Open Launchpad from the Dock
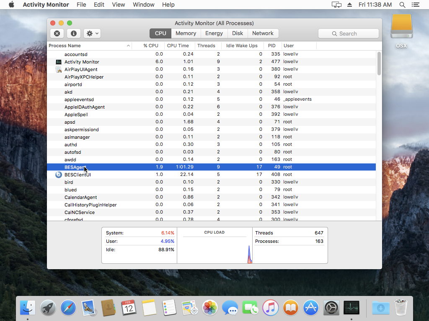 tap(48, 308)
